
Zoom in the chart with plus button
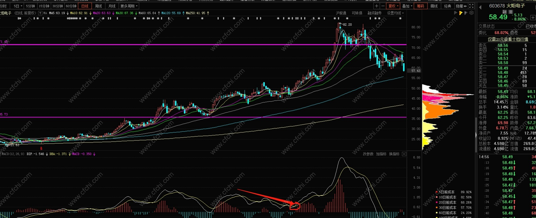click(376, 6)
